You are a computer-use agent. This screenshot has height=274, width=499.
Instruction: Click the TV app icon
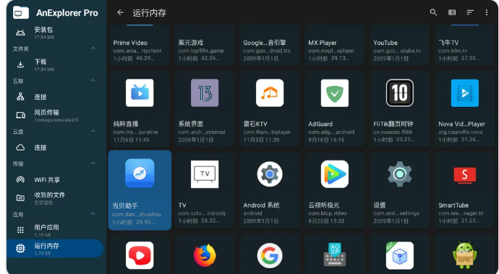tap(205, 174)
